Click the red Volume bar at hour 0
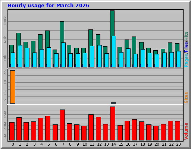 click(x=12, y=131)
